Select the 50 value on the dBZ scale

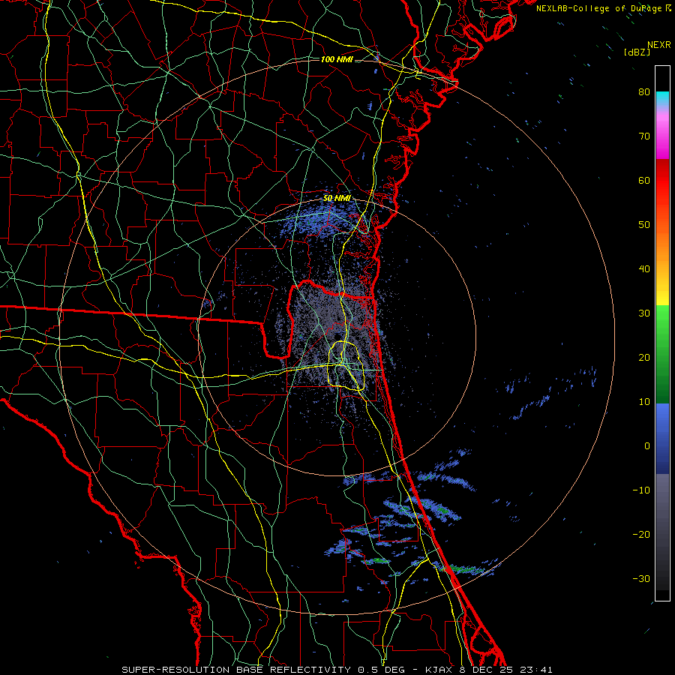pyautogui.click(x=644, y=225)
